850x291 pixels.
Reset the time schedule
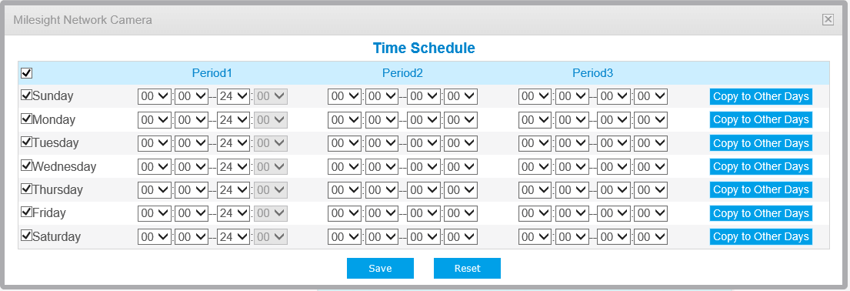(x=467, y=268)
